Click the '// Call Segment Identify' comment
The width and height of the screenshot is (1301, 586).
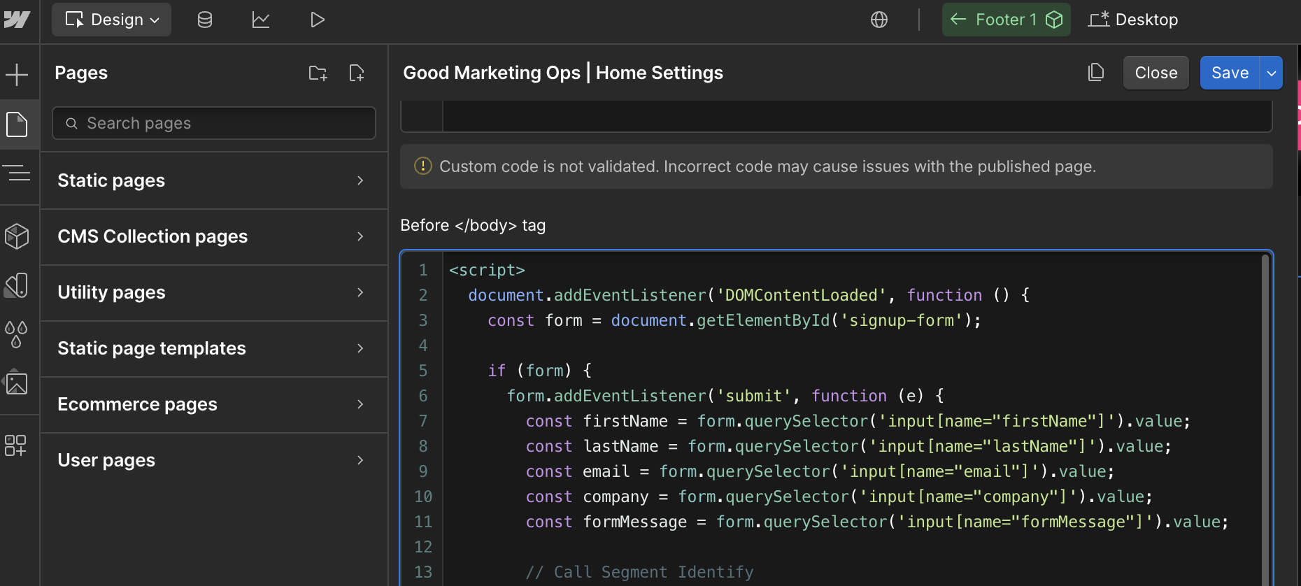[x=639, y=572]
